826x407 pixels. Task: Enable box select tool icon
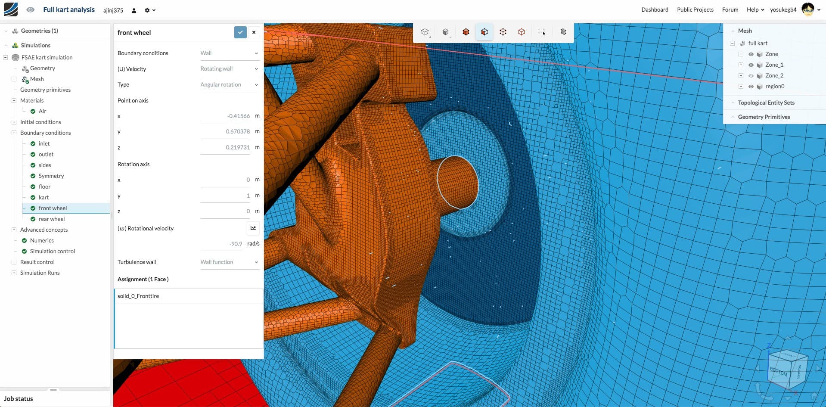pyautogui.click(x=542, y=32)
